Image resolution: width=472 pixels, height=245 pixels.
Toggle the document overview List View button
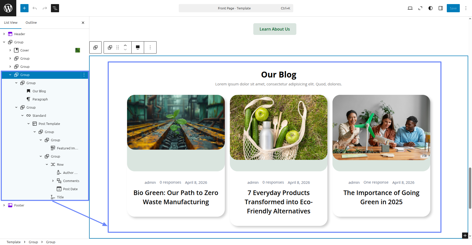55,8
